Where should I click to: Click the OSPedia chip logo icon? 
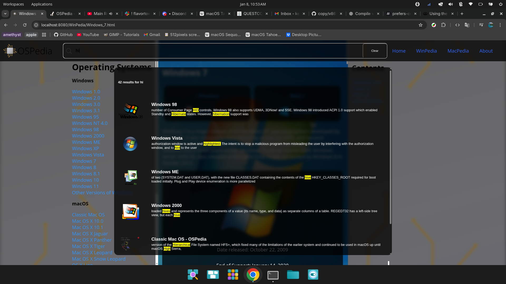click(10, 51)
